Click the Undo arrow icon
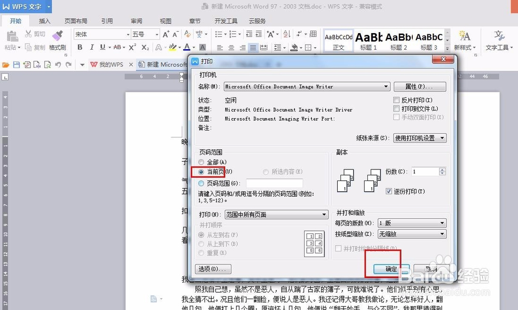The height and width of the screenshot is (310, 518). click(58, 64)
